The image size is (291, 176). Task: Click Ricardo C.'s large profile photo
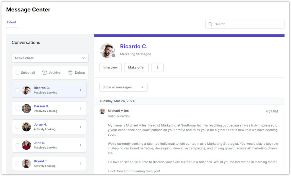(x=107, y=51)
